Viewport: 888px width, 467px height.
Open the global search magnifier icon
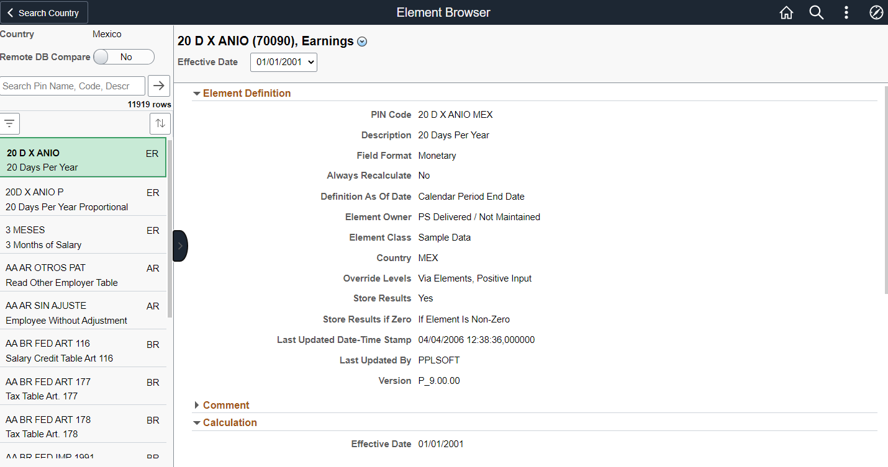coord(816,12)
